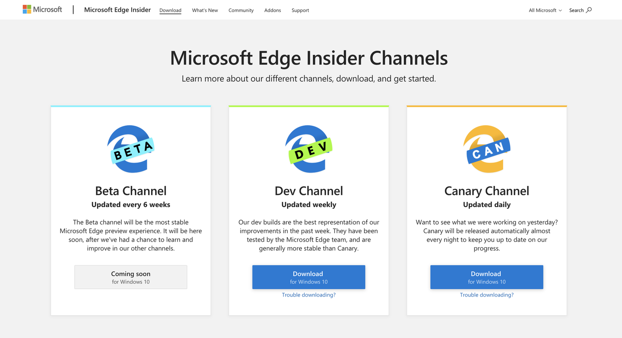This screenshot has height=338, width=622.
Task: Click the 'Updated daily' text
Action: 487,205
